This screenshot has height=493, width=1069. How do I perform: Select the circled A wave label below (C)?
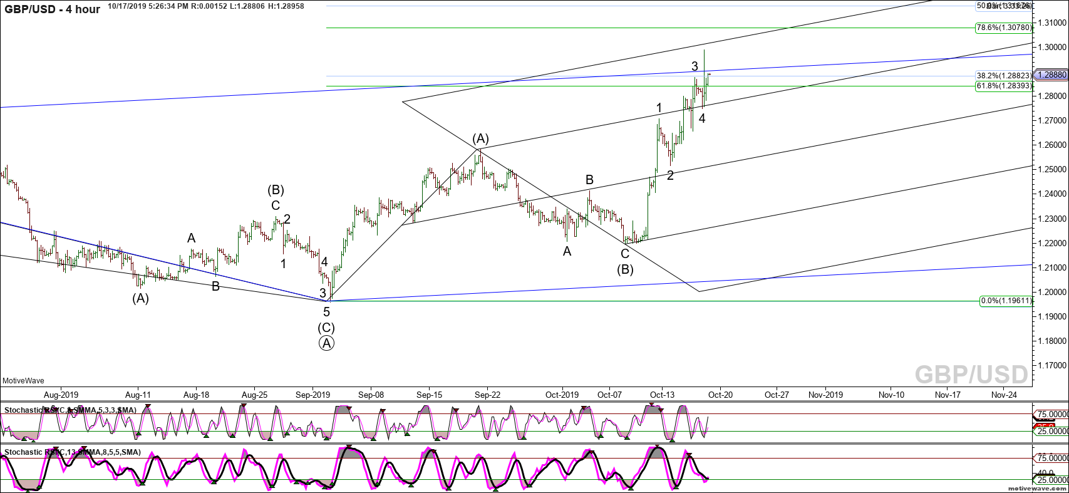(326, 343)
